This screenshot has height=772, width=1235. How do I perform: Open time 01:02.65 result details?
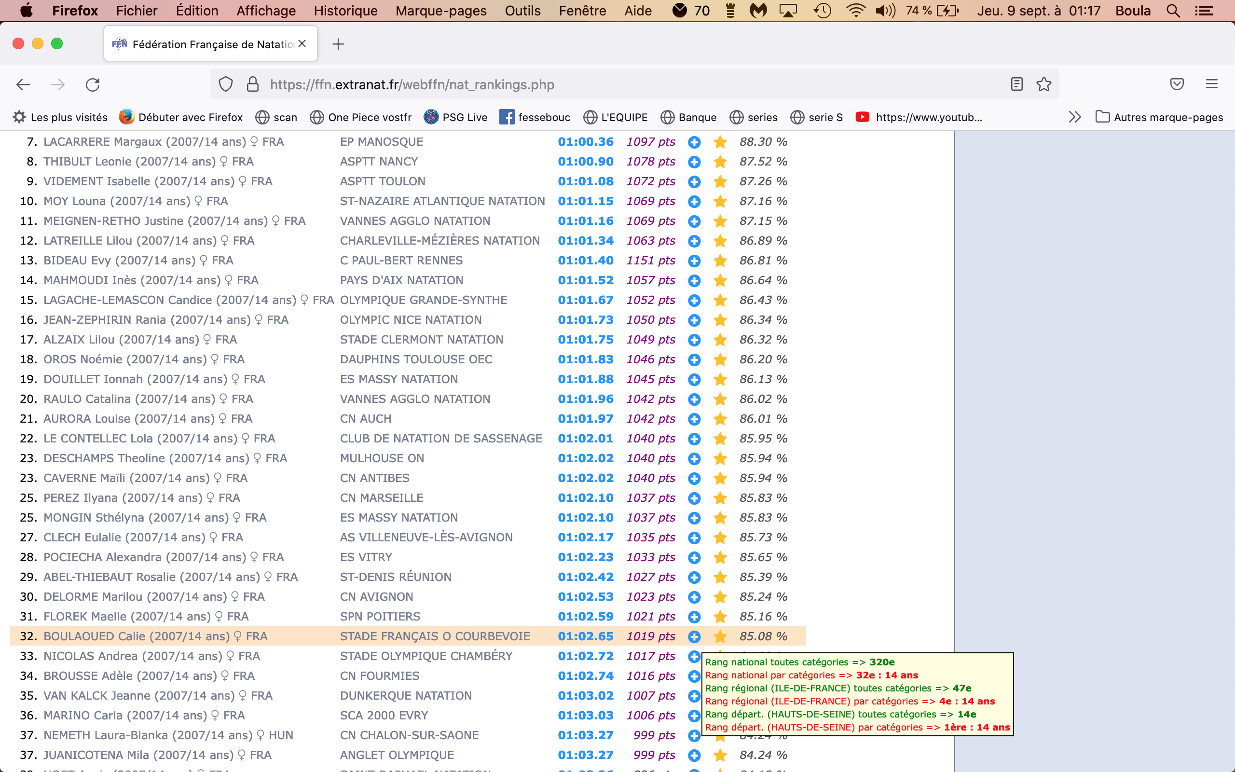pyautogui.click(x=585, y=636)
